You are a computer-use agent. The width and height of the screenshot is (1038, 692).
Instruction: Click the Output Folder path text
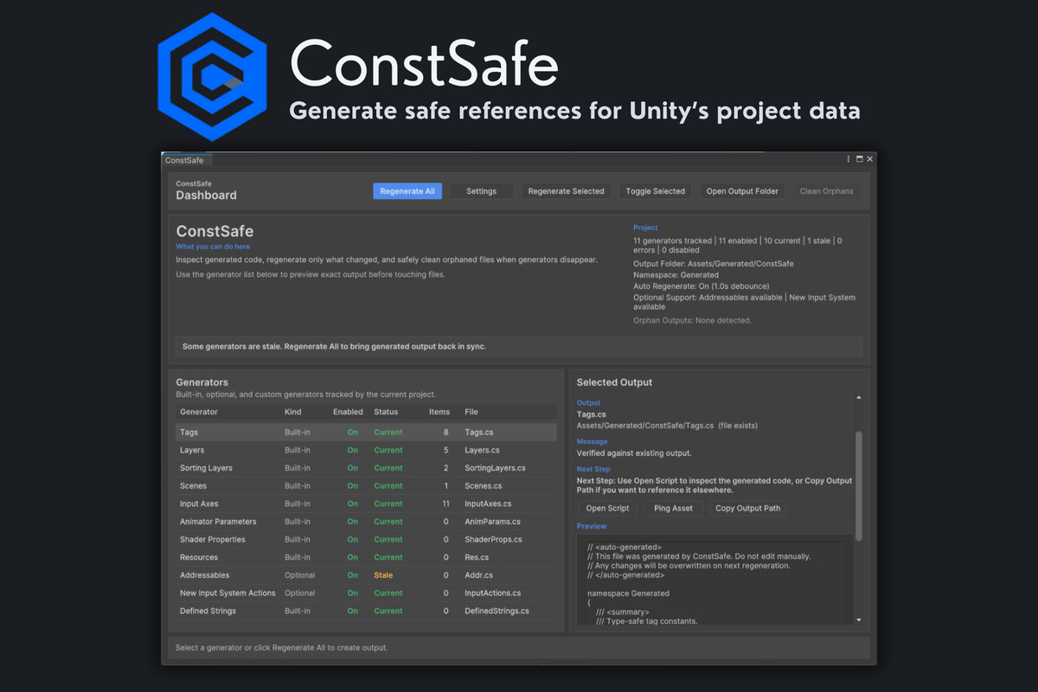click(x=713, y=263)
